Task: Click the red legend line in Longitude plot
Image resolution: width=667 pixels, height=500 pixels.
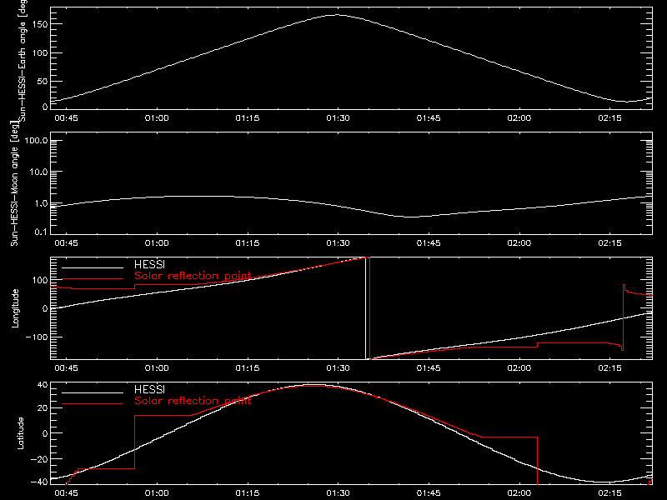Action: (x=93, y=279)
